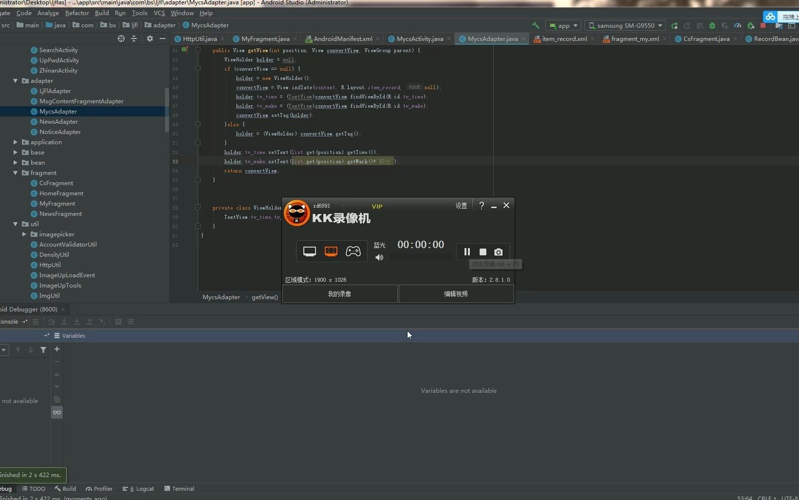Click getView() in editor breadcrumb

pyautogui.click(x=264, y=297)
